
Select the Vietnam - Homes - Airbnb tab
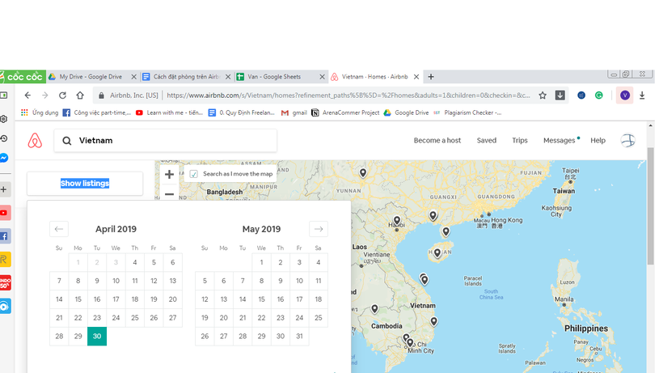tap(374, 77)
